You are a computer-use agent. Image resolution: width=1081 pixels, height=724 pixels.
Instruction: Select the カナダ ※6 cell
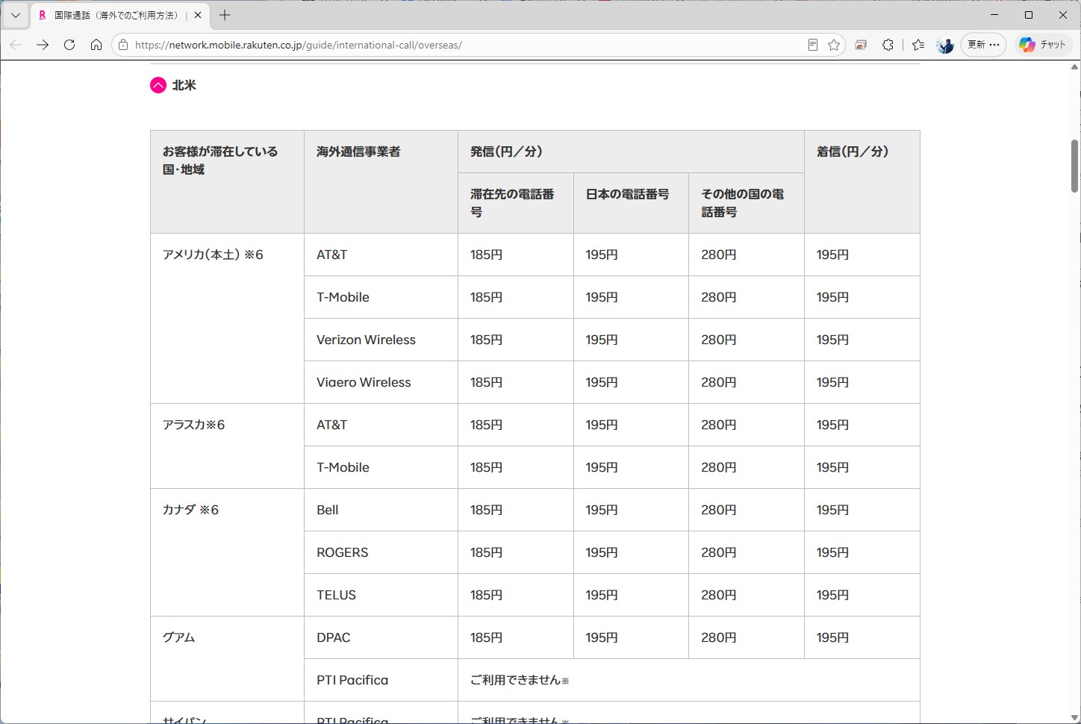point(227,552)
